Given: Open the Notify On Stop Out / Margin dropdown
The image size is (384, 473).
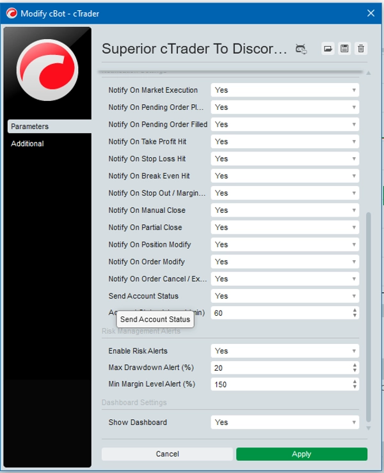Looking at the screenshot, I should [285, 194].
